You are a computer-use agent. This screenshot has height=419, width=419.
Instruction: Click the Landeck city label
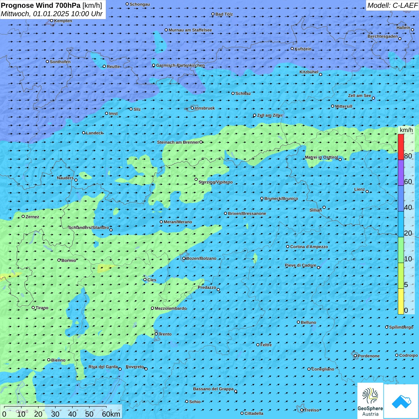95,133
